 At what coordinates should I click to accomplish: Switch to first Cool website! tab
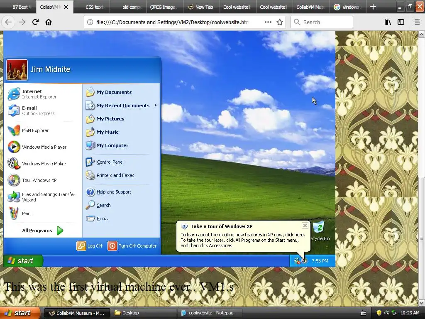(x=237, y=7)
